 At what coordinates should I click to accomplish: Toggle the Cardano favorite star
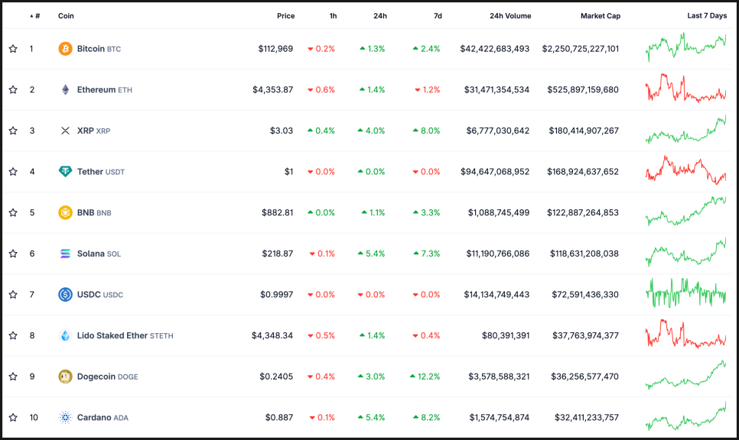[13, 417]
